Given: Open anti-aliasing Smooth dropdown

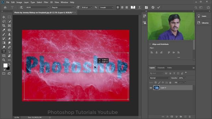Looking at the screenshot, I should click(x=106, y=7).
